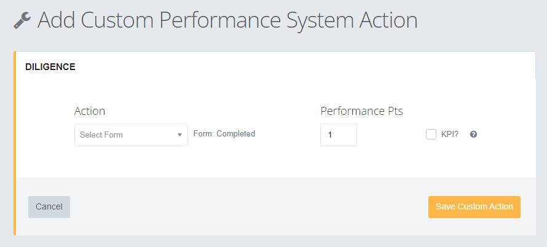The height and width of the screenshot is (247, 547).
Task: Click the caret arrow in Select Form
Action: tap(179, 135)
